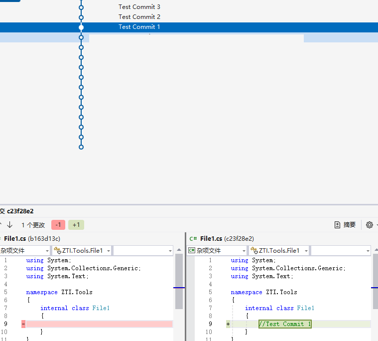Click the 1 个更改 changes count label
378x341 pixels.
coord(33,225)
